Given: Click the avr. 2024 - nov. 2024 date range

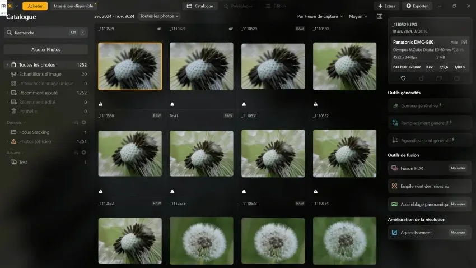Looking at the screenshot, I should [x=114, y=16].
